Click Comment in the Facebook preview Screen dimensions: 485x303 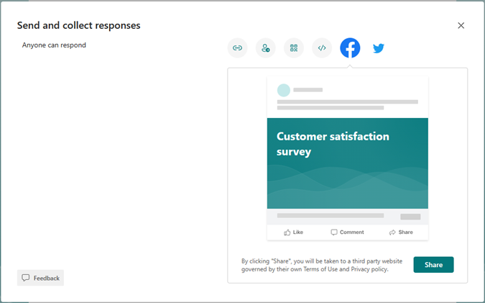tap(347, 232)
